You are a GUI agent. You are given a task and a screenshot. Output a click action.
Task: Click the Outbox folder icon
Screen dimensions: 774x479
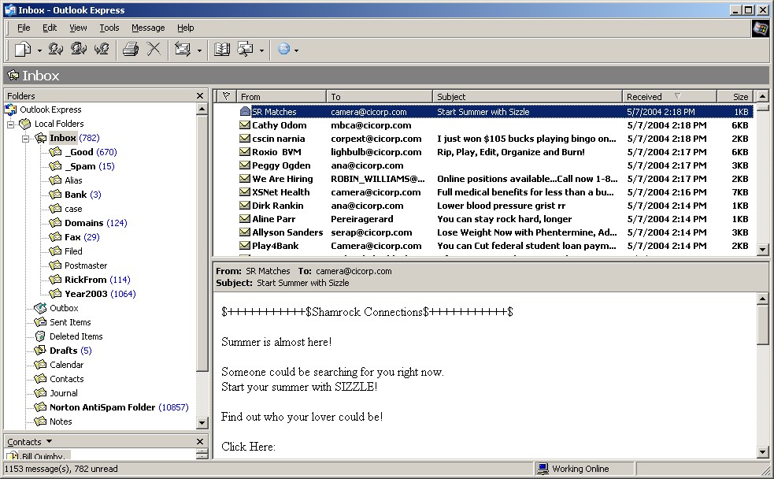[x=40, y=308]
